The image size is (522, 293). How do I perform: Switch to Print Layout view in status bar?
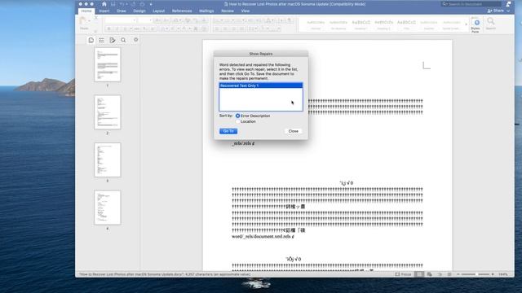[419, 274]
